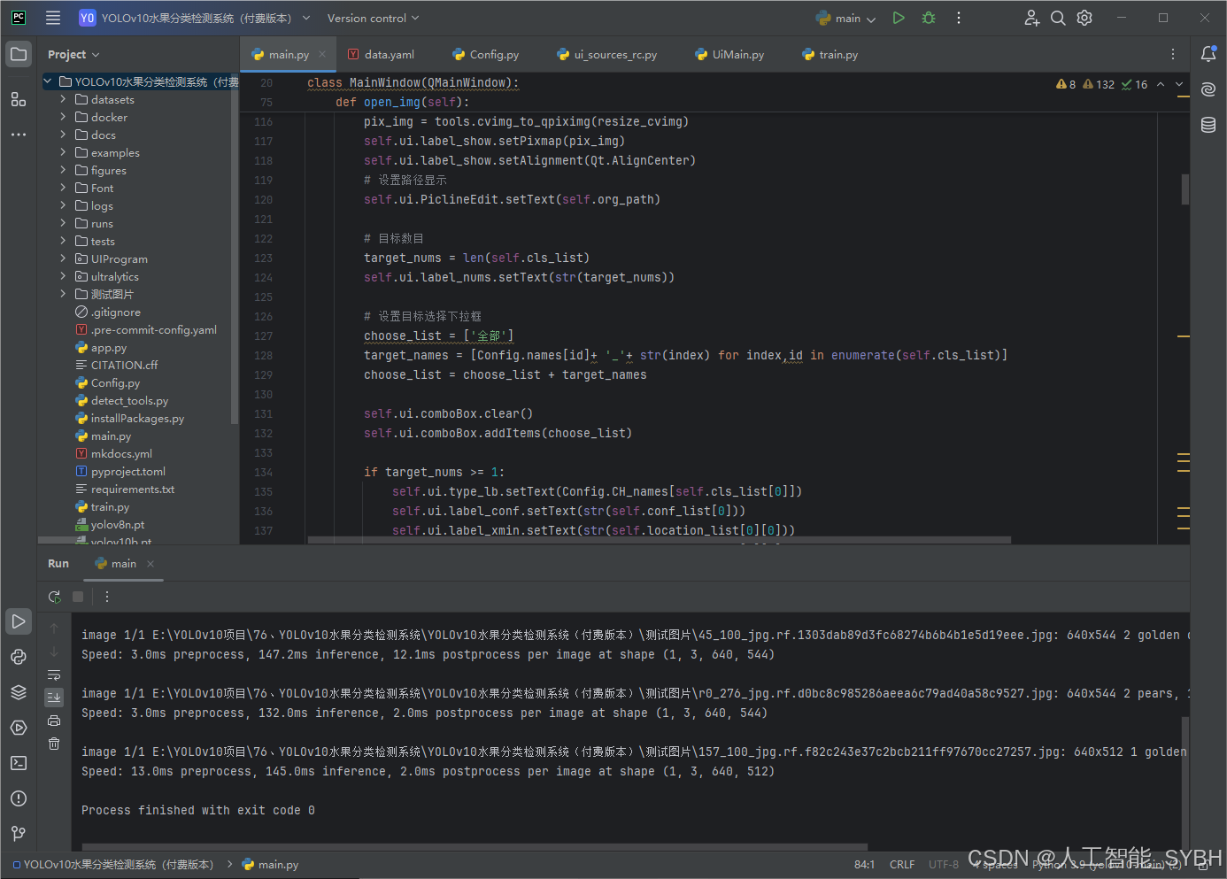Open requirements.txt in project tree
Screen dimensions: 1227x879
coord(133,489)
